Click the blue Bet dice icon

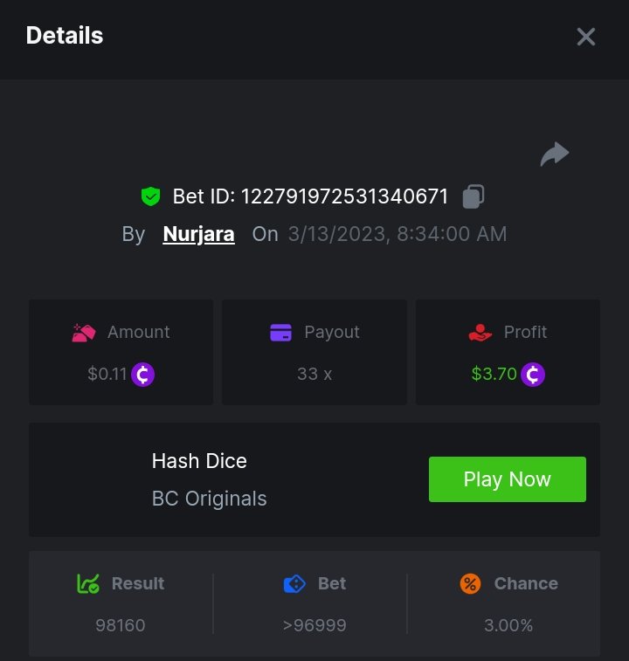pos(294,583)
